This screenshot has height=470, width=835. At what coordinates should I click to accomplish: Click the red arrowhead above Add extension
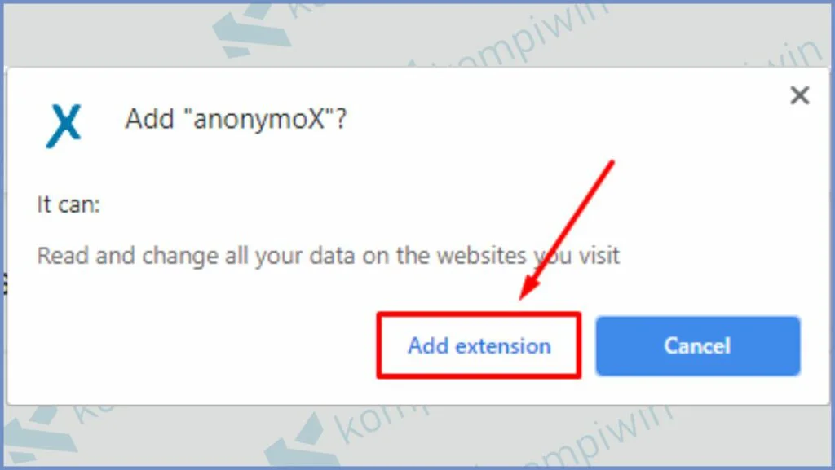coord(531,288)
